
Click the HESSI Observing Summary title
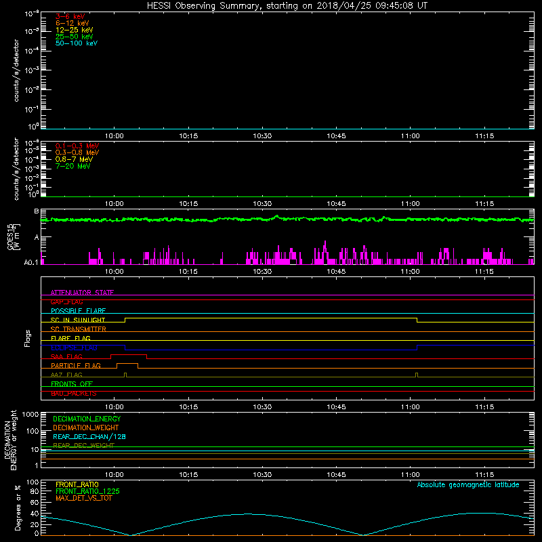tap(287, 6)
